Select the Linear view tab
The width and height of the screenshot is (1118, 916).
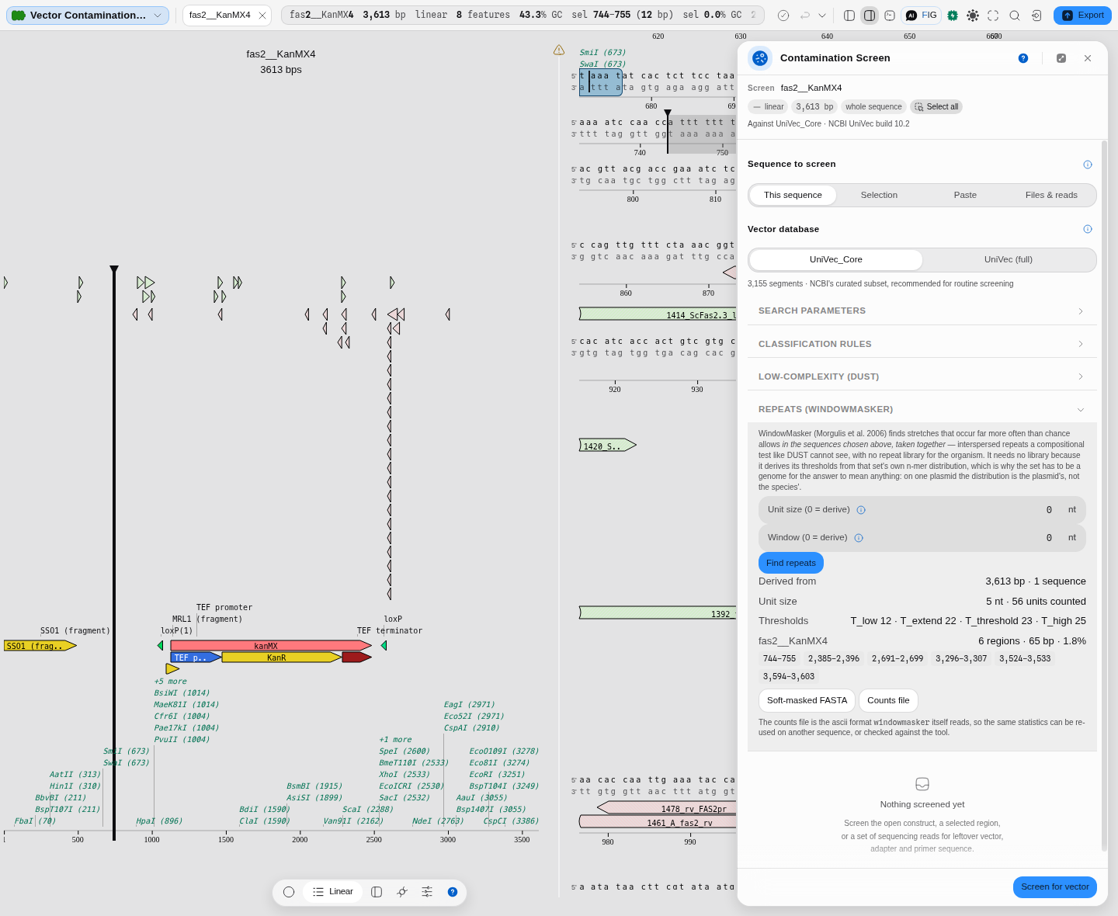pyautogui.click(x=333, y=892)
